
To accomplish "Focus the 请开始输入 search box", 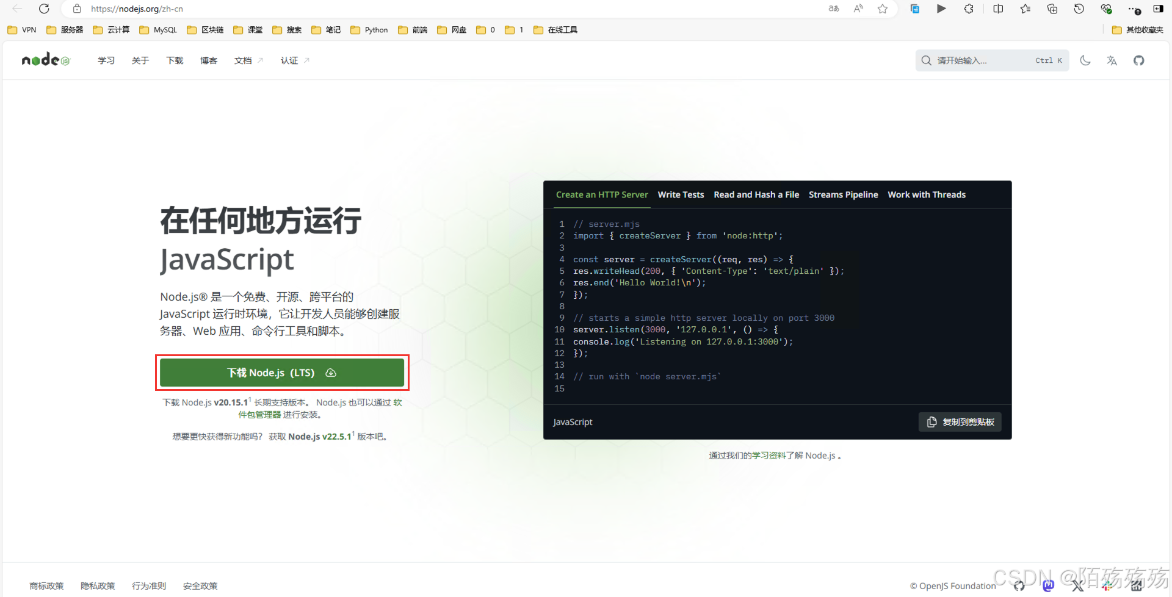I will tap(992, 60).
